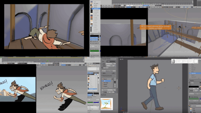Toggle High Quality Fill checkbox
Viewport: 201px width, 113px height.
tap(91, 43)
